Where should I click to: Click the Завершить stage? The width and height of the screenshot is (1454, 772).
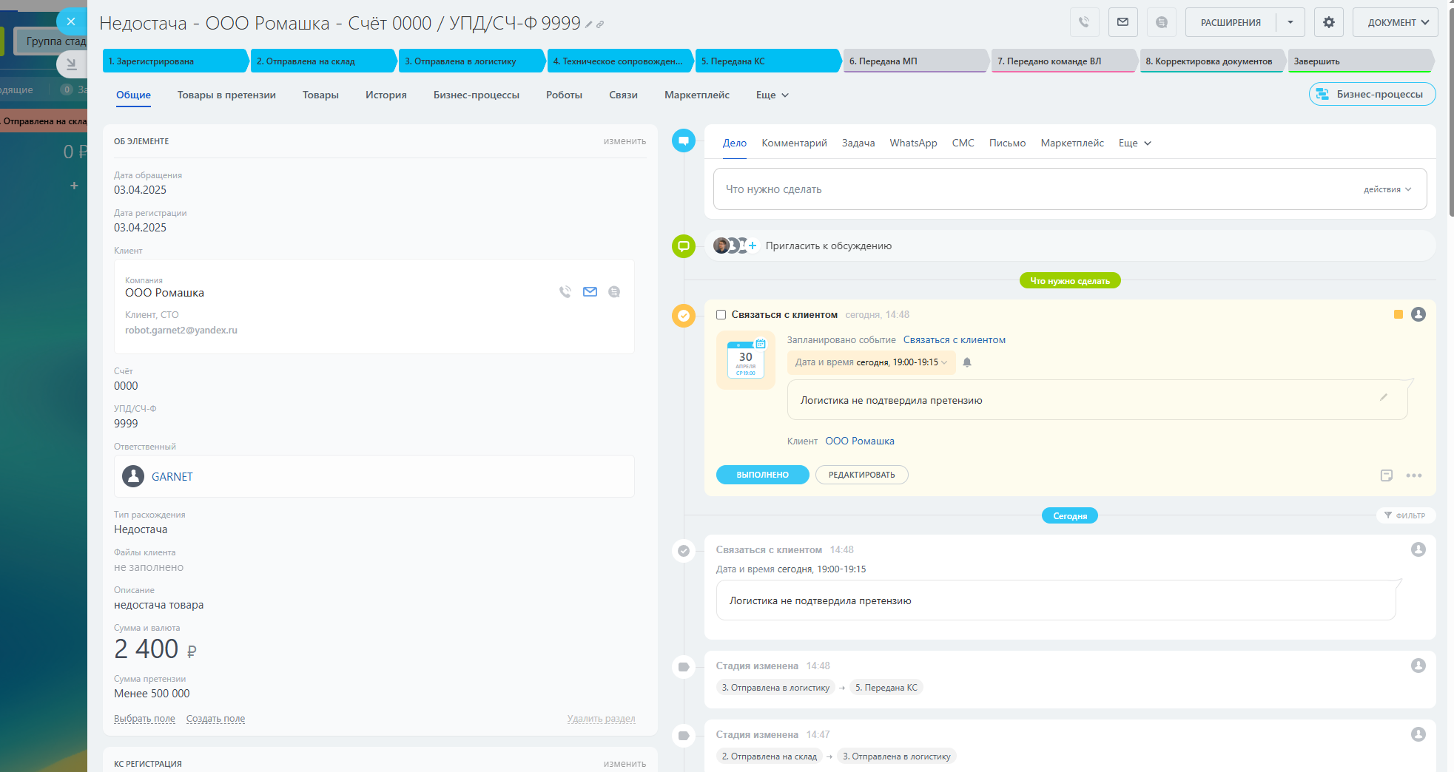1360,61
